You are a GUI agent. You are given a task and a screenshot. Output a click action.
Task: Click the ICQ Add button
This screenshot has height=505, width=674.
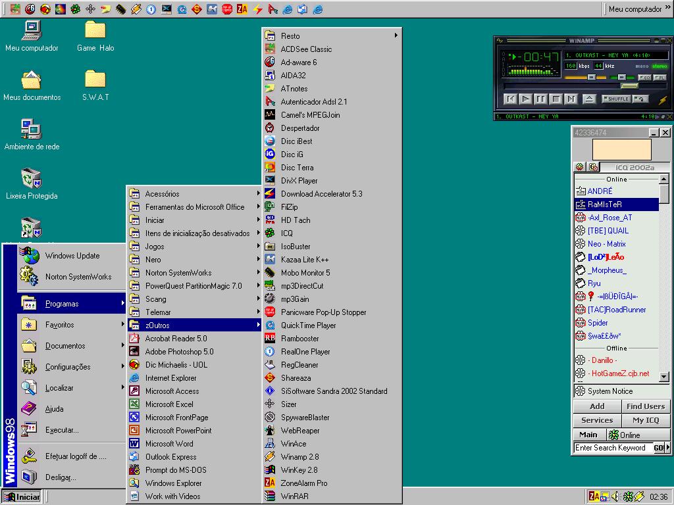coord(597,406)
